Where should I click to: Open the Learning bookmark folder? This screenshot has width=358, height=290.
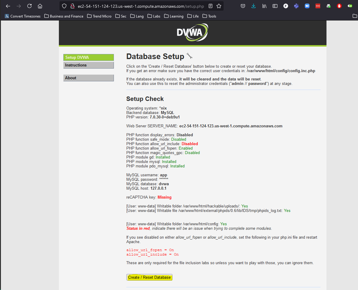pos(174,16)
